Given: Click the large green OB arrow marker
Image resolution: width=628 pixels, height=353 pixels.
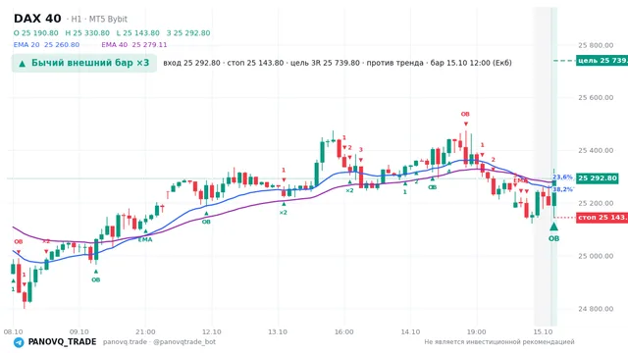Looking at the screenshot, I should click(553, 227).
